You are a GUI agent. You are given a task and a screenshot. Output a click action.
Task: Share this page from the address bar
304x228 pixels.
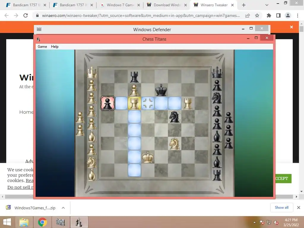[x=248, y=15]
